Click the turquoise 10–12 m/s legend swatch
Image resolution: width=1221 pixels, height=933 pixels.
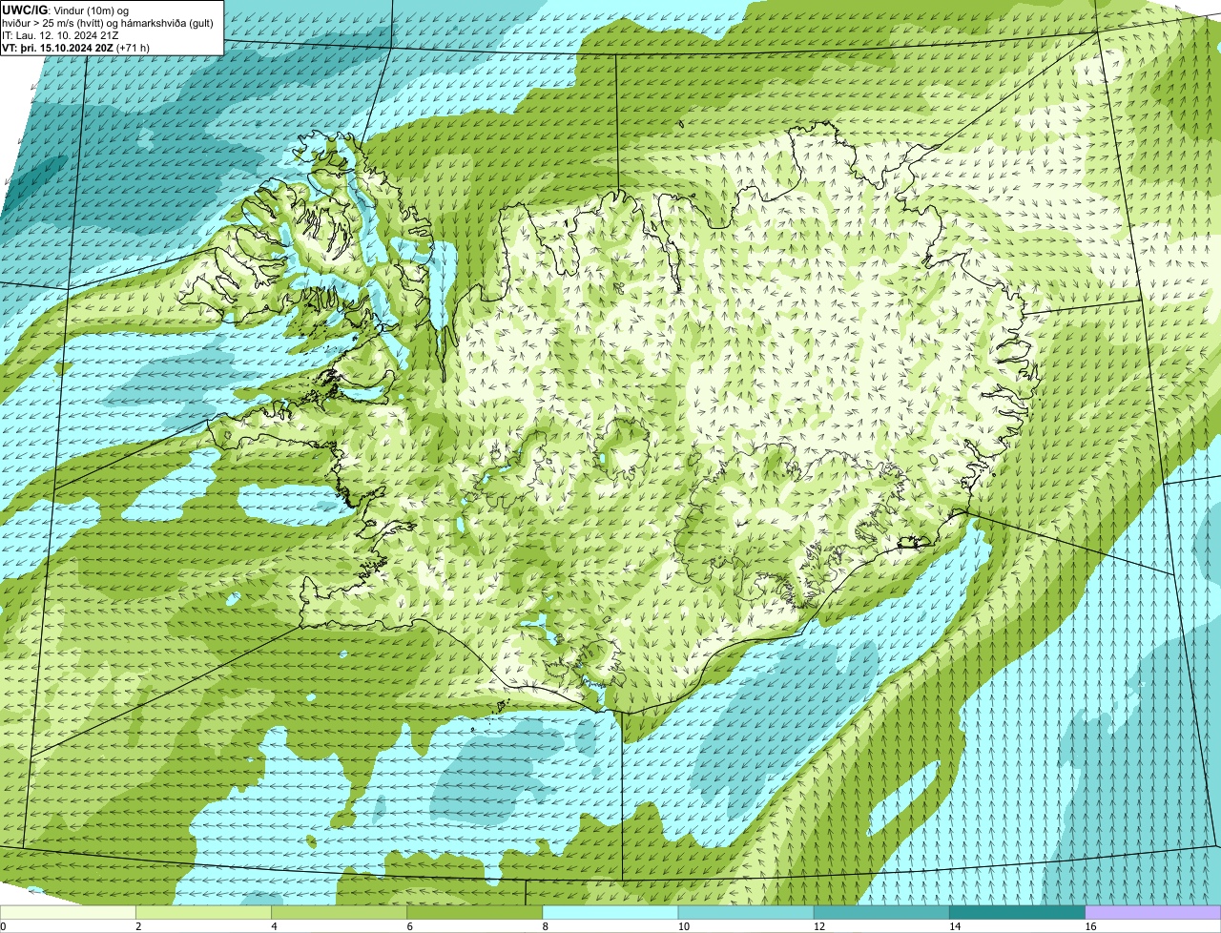click(x=746, y=912)
